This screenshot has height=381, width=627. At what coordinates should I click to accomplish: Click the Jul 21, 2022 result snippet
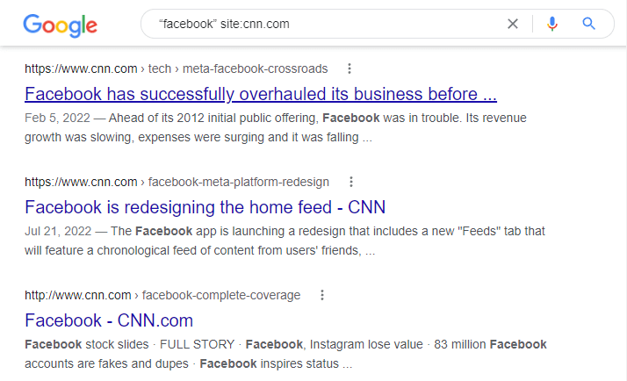285,241
